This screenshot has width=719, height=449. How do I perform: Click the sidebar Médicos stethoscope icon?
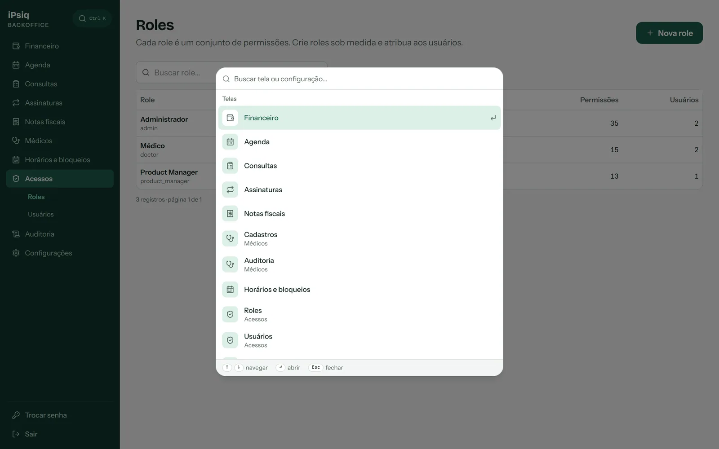pyautogui.click(x=16, y=141)
